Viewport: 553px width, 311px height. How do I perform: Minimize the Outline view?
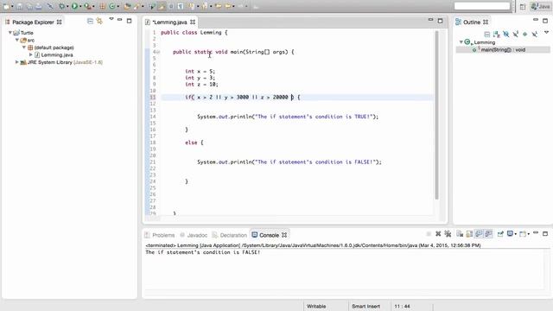(536, 20)
